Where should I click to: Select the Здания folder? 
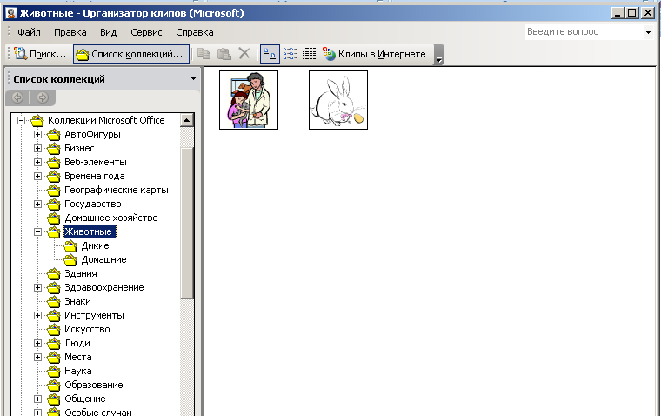click(81, 274)
